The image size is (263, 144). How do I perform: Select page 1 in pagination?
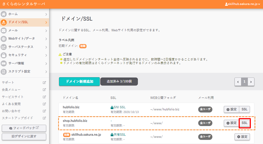point(244,82)
